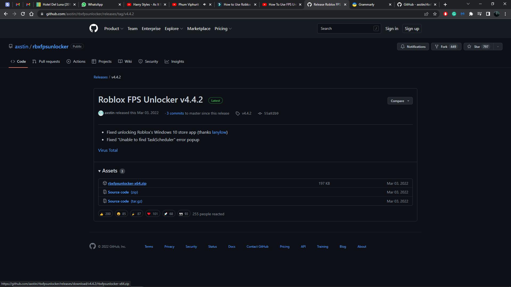React with heart 101

point(153,214)
